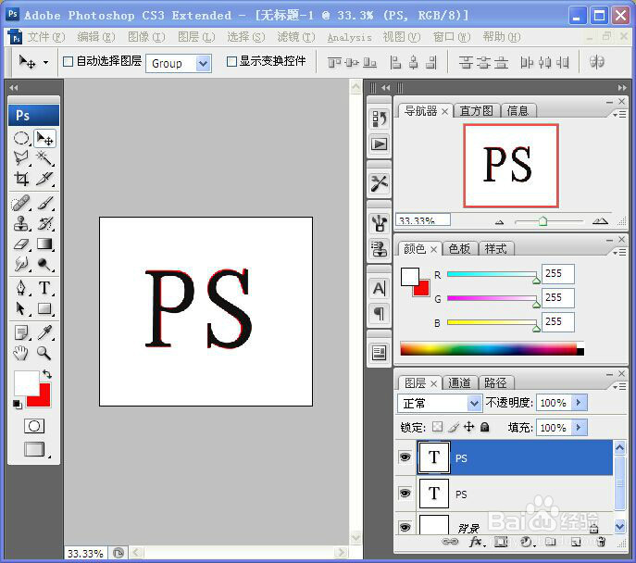
Task: Open the 滤镜 menu
Action: (296, 37)
